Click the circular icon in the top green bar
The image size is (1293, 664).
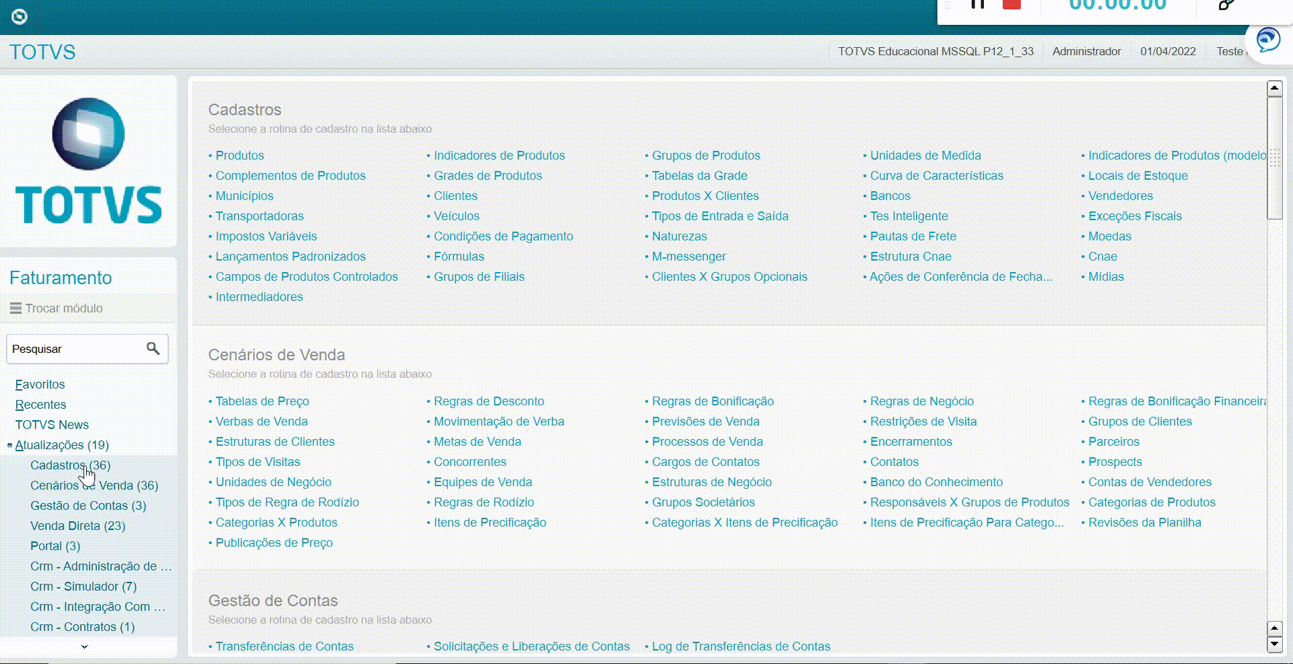click(x=20, y=16)
